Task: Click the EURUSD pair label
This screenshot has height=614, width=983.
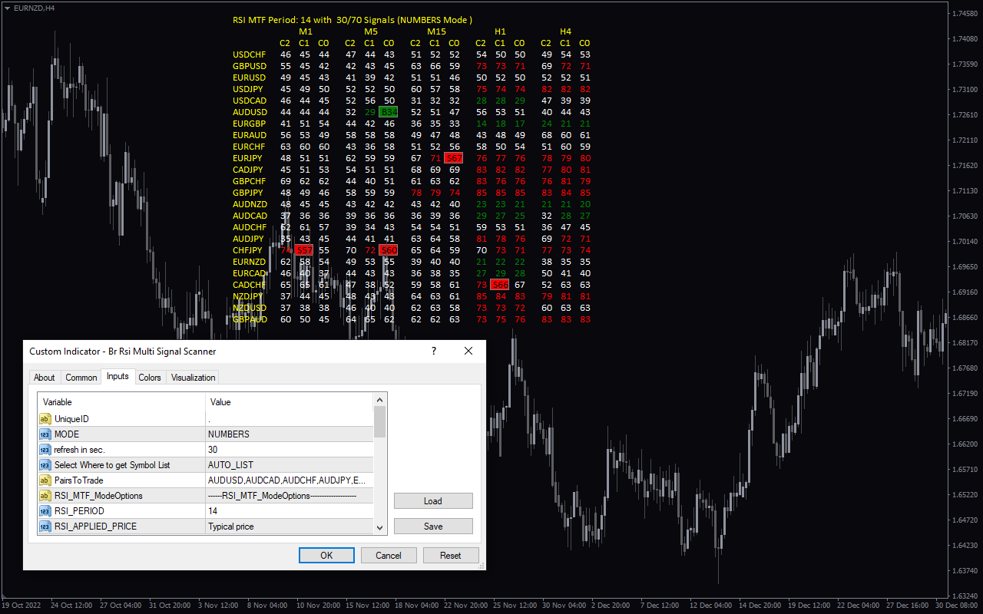Action: point(250,78)
